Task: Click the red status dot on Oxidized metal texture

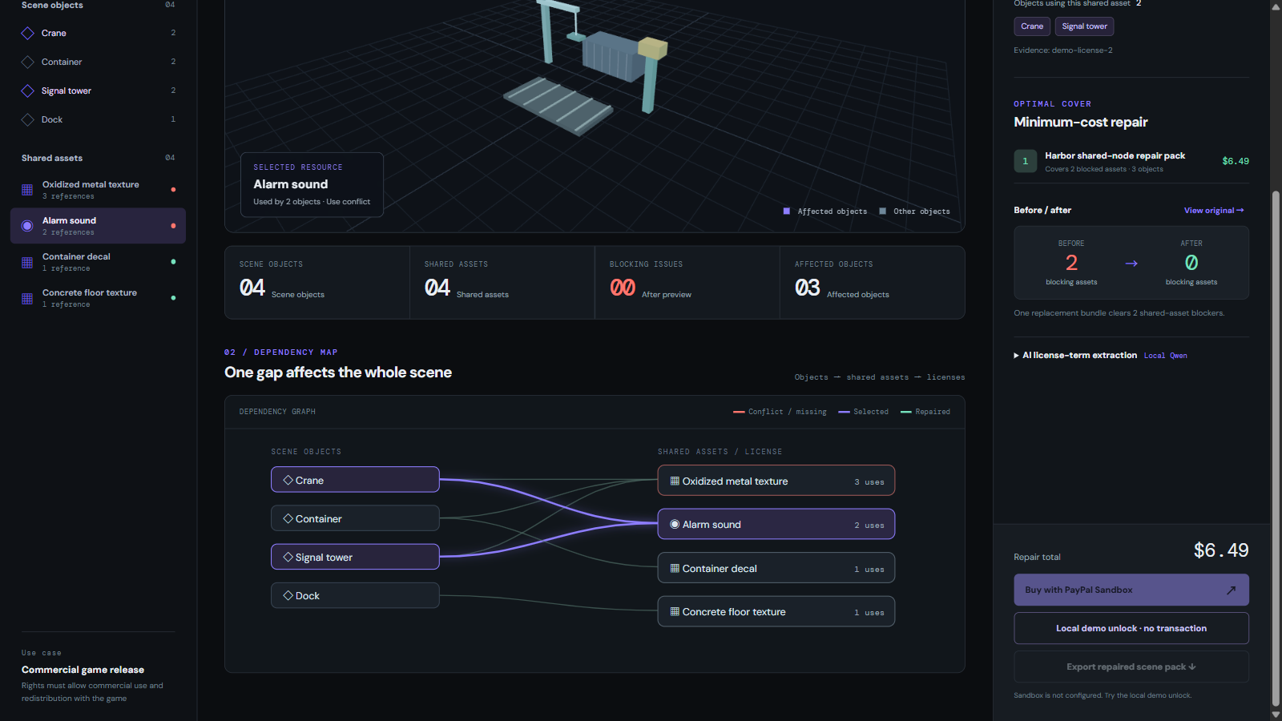Action: click(173, 190)
